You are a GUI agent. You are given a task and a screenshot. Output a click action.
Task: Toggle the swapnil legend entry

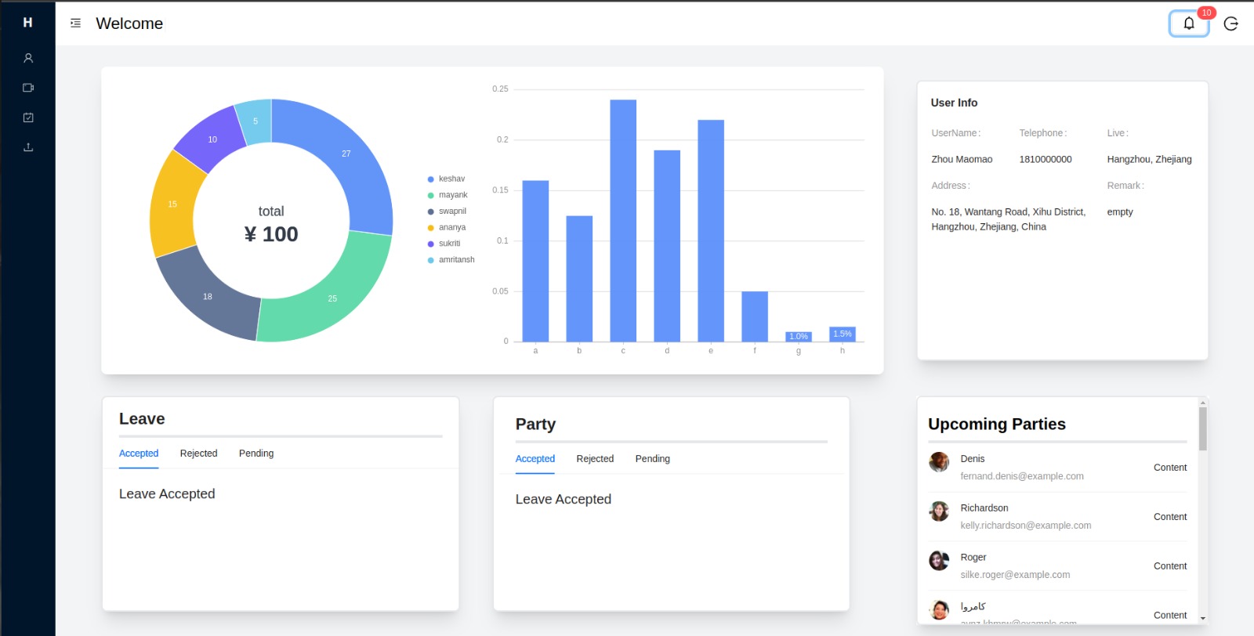(447, 211)
